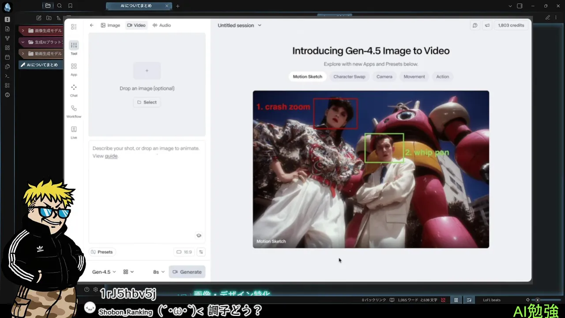Go back with the left arrow

(92, 25)
